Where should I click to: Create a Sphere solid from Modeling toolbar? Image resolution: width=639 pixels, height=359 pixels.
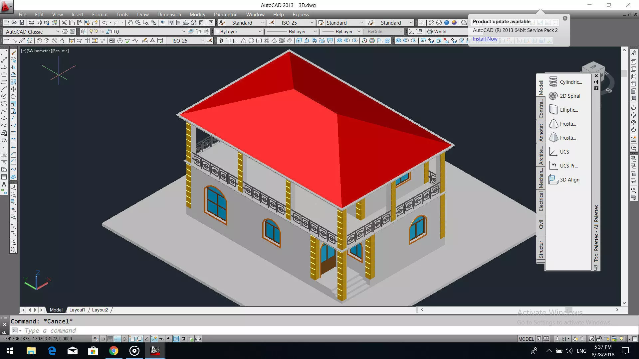tap(251, 41)
